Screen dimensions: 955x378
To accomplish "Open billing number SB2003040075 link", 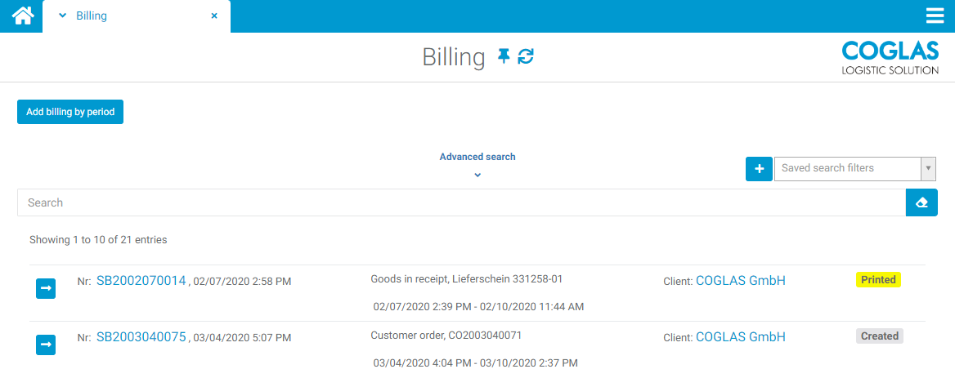I will pyautogui.click(x=141, y=337).
